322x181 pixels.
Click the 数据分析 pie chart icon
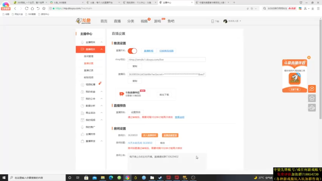pos(83,106)
